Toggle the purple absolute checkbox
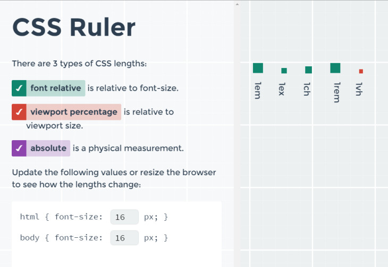388x267 pixels. tap(19, 148)
